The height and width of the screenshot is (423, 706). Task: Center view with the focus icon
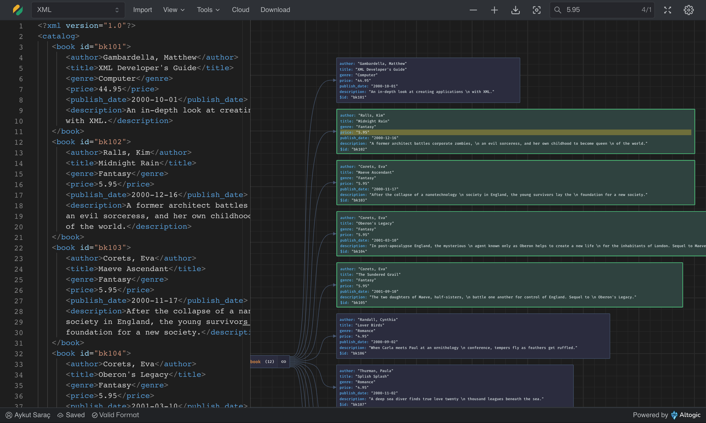point(537,10)
